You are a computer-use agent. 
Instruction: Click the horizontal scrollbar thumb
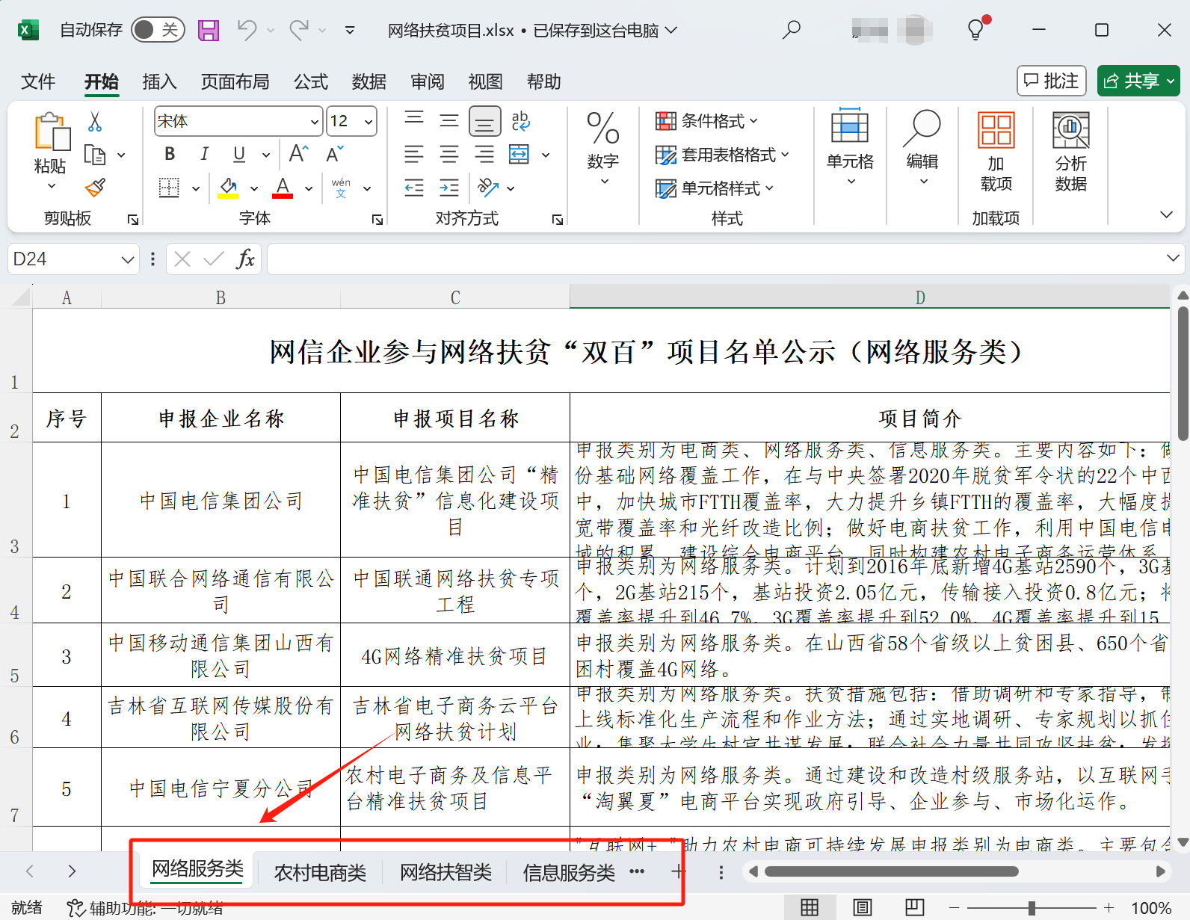tap(891, 871)
